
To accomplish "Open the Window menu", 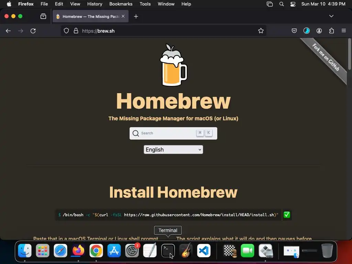I will click(x=166, y=4).
